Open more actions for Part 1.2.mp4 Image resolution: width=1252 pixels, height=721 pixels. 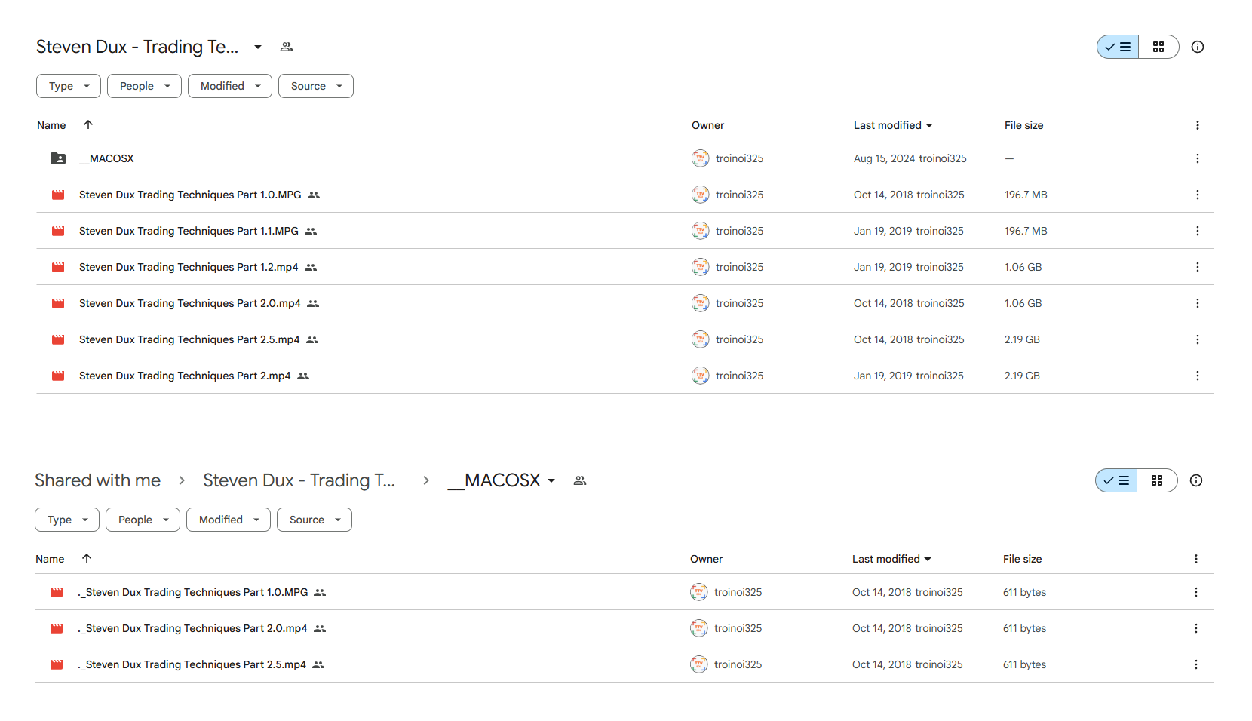1197,267
